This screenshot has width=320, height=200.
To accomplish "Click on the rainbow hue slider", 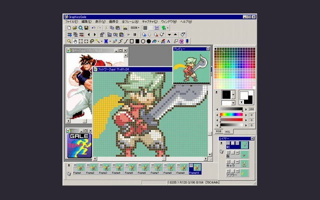I will coord(231,114).
